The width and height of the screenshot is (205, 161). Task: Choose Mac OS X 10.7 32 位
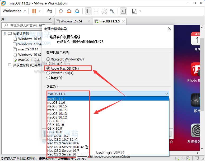[108, 140]
